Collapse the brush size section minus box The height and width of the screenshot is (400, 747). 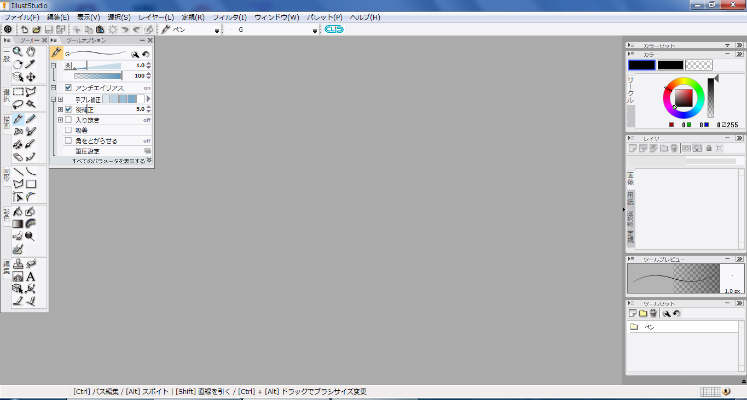pos(54,66)
